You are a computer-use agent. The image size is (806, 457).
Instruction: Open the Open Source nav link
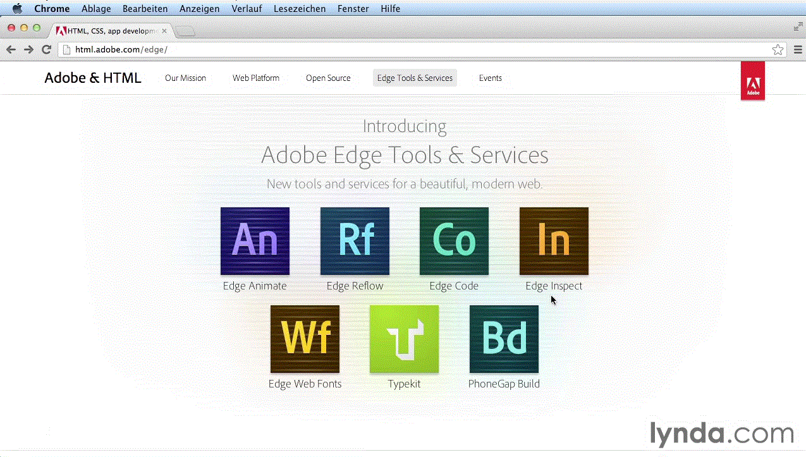[328, 78]
